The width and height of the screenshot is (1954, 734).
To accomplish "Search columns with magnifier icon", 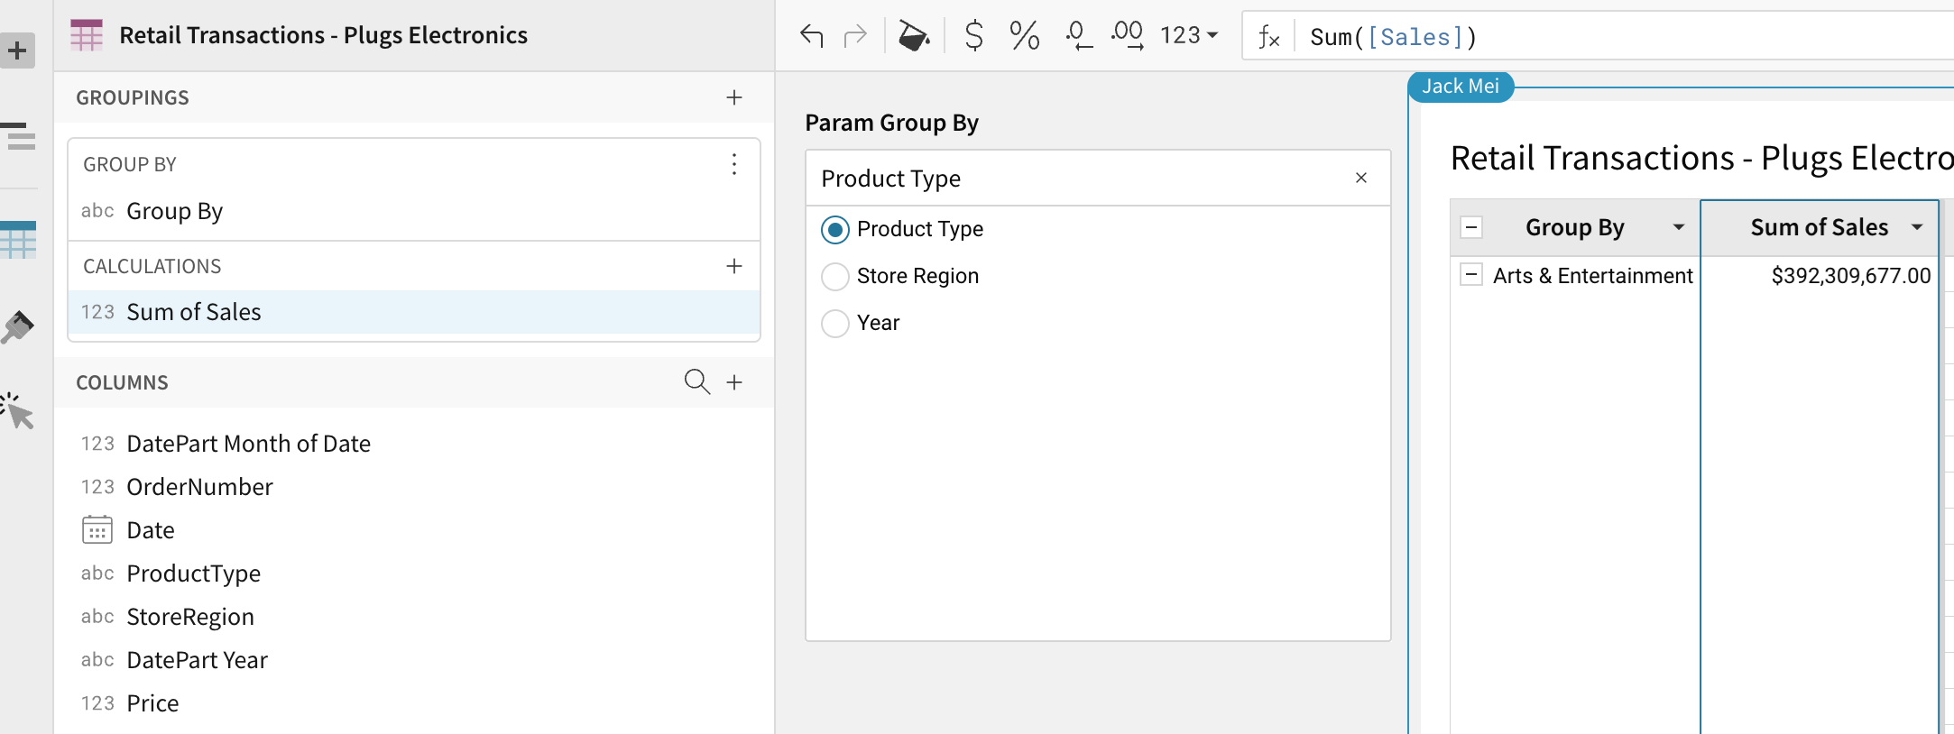I will point(696,381).
